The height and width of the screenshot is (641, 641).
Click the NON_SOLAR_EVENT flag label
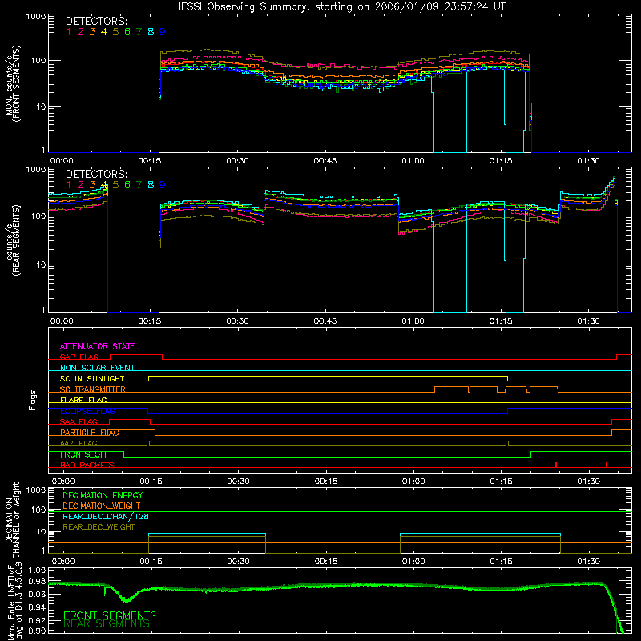97,368
